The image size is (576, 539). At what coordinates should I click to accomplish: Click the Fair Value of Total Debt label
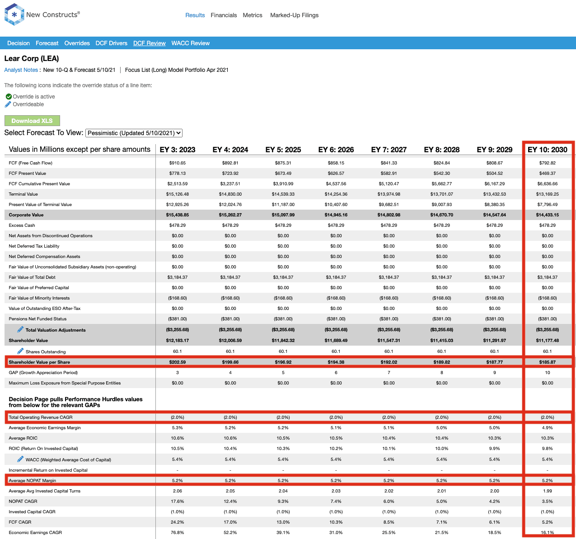[x=32, y=277]
